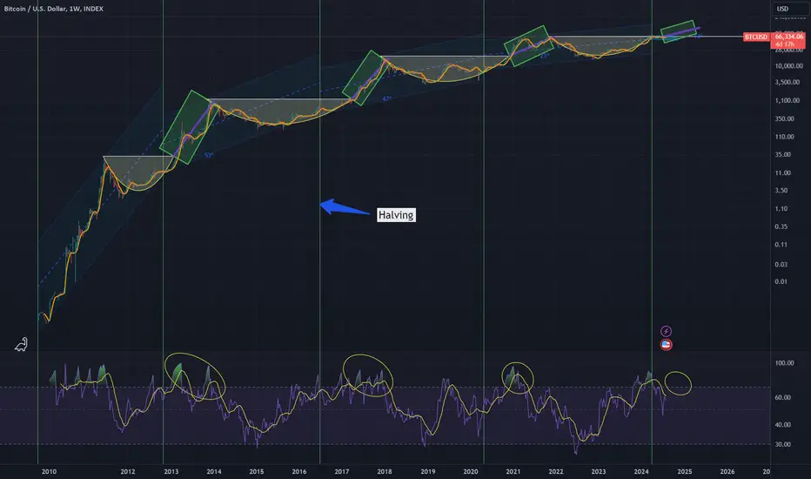This screenshot has width=811, height=479.
Task: Click the 2017 time axis label
Action: coord(341,472)
